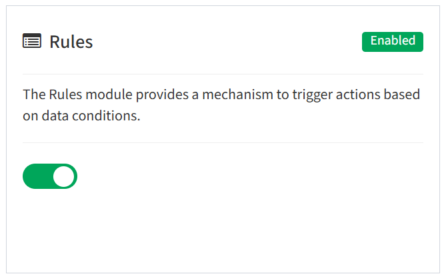This screenshot has width=446, height=280.
Task: Click the divider line under the Rules header
Action: point(223,74)
